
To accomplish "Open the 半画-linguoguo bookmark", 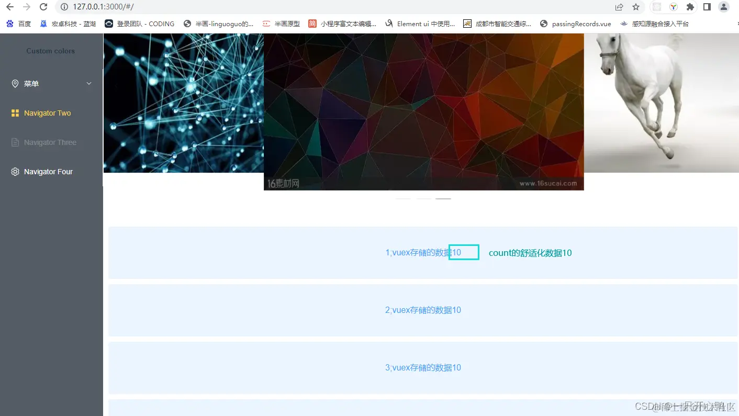I will (x=218, y=24).
